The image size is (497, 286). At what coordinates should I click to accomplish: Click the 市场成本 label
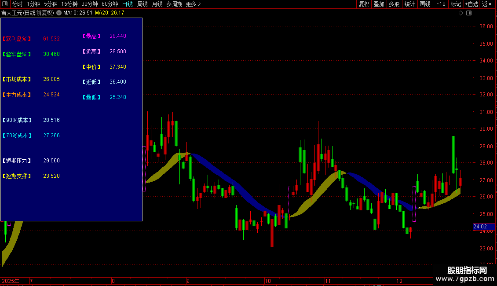coord(16,79)
